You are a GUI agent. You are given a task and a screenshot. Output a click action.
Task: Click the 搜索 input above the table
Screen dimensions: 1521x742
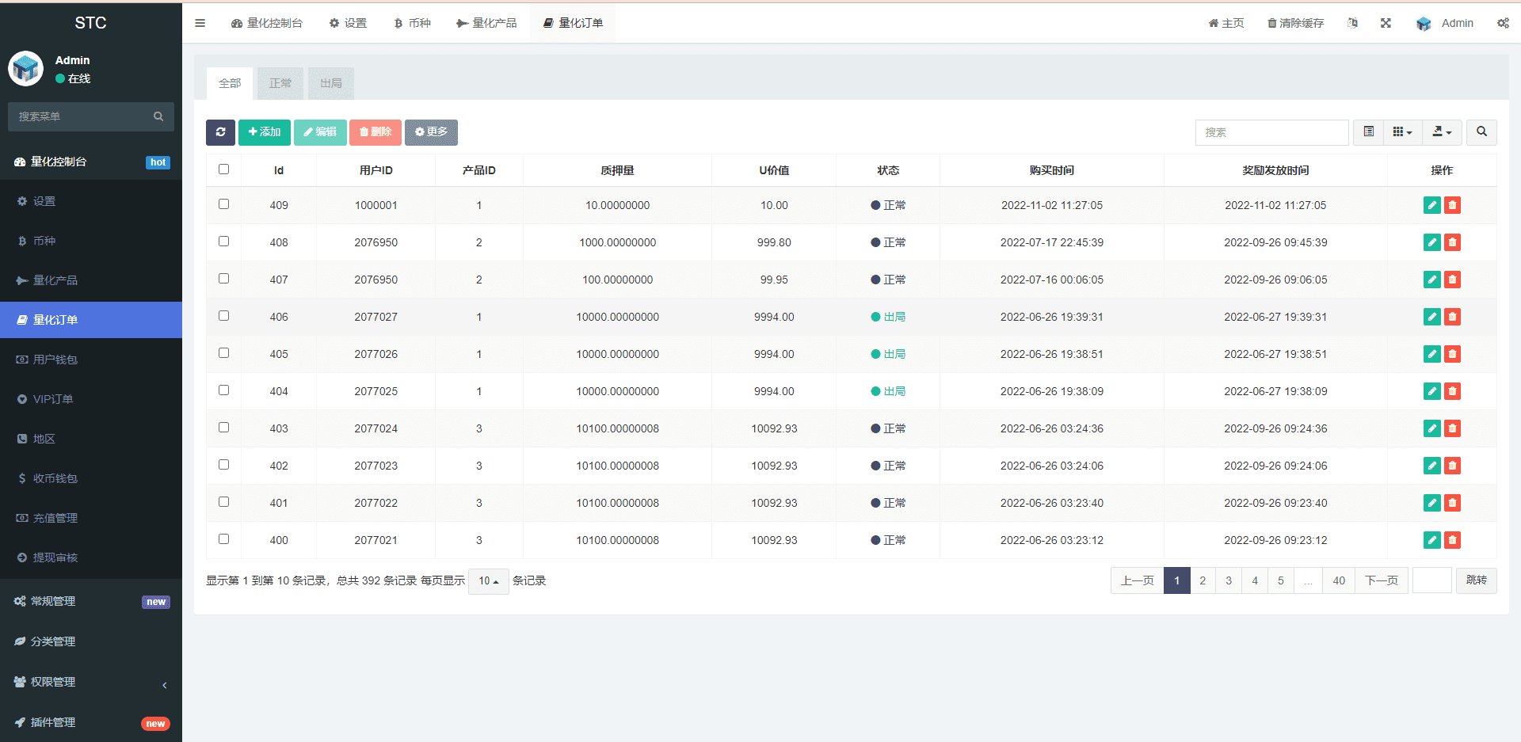tap(1271, 132)
